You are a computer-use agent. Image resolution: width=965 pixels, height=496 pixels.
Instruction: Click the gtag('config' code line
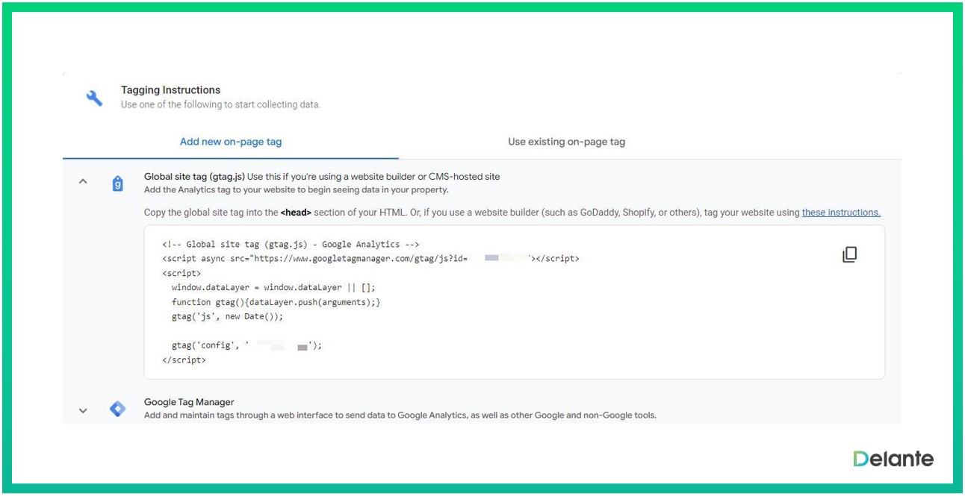coord(246,346)
